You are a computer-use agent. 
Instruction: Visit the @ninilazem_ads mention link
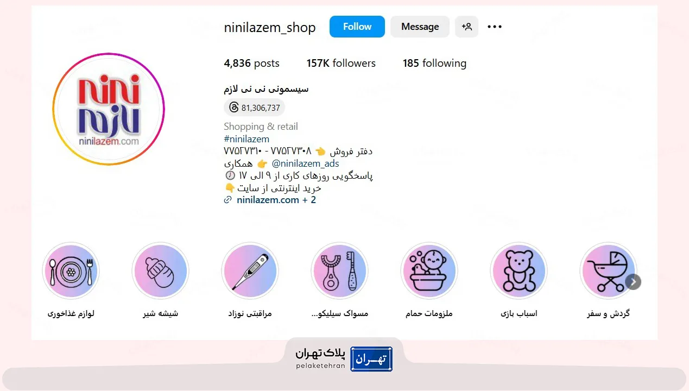coord(305,163)
